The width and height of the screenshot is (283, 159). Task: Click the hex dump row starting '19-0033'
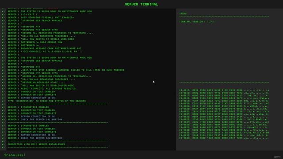click(x=224, y=138)
